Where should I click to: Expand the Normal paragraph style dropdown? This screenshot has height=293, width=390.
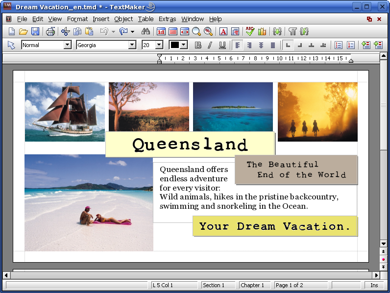[x=67, y=45]
